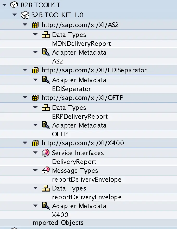Collapse the EDISeparator namespace arrow
Viewport: 177px width, 229px height.
pyautogui.click(x=25, y=70)
